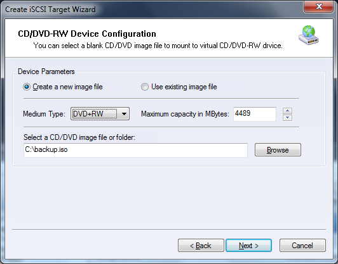338x264 pixels.
Task: Select Create a new image file
Action: tap(27, 87)
